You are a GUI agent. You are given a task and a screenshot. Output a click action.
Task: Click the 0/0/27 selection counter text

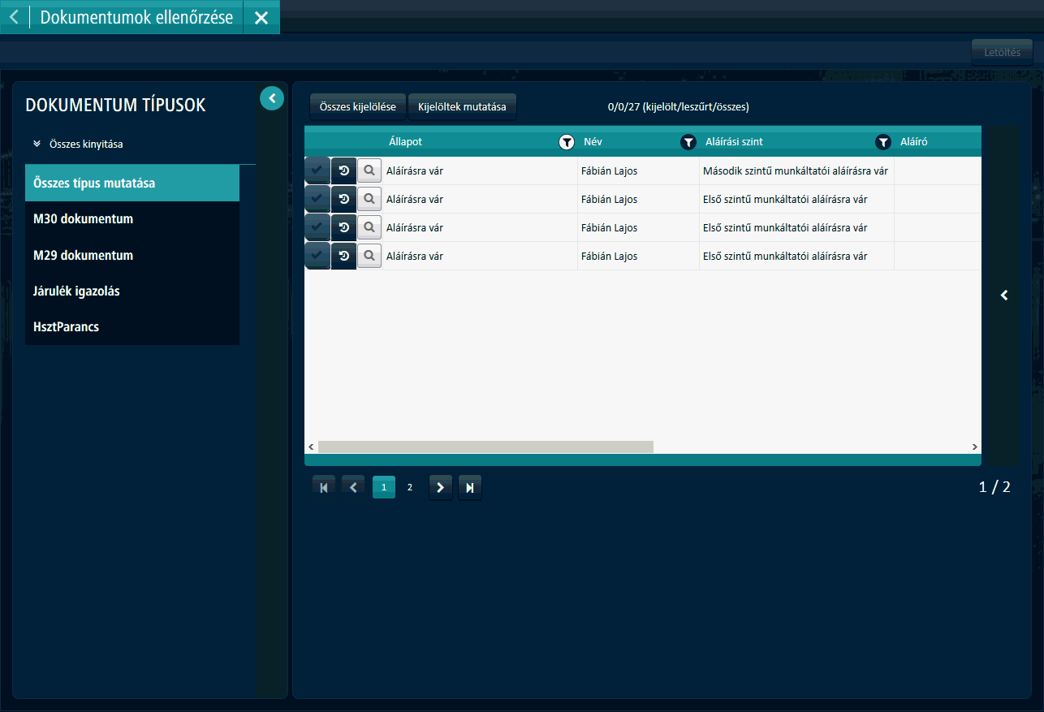click(678, 106)
